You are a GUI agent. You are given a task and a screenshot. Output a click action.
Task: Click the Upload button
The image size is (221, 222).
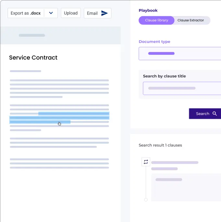point(71,13)
